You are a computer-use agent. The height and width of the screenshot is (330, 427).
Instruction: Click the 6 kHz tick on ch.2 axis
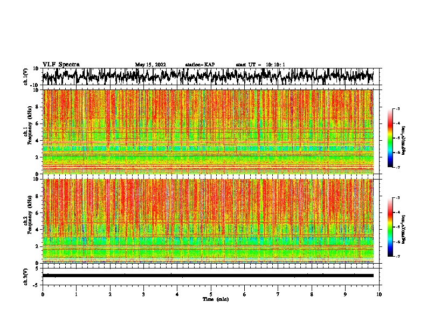(x=37, y=213)
